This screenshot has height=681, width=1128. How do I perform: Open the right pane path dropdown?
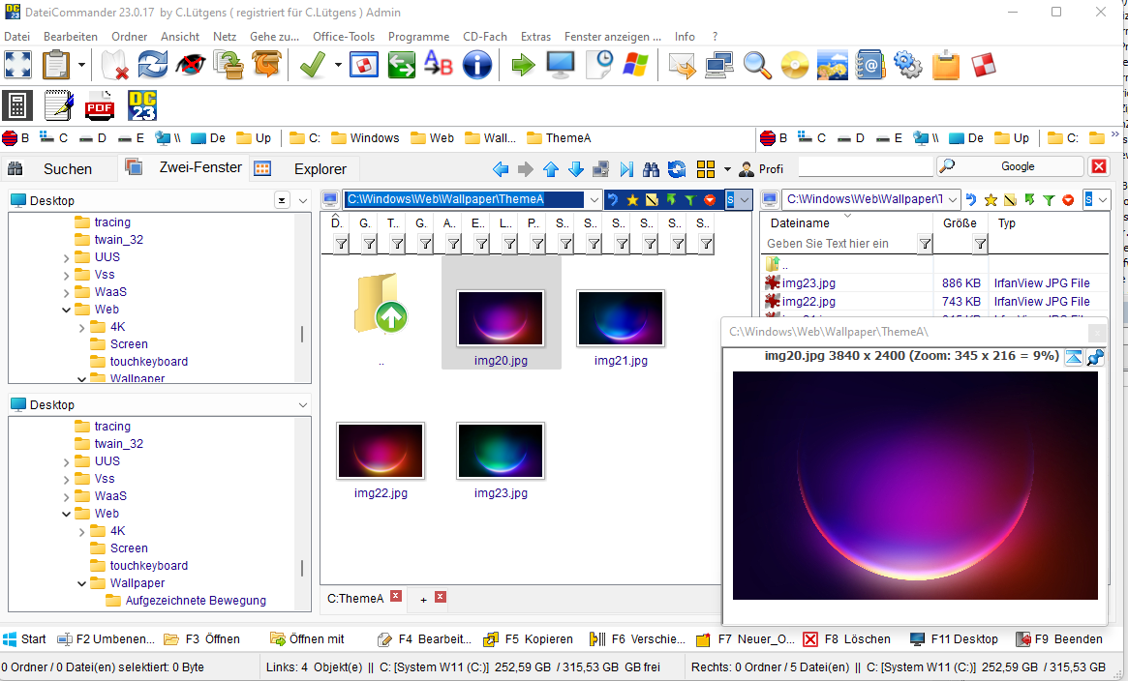tap(953, 200)
